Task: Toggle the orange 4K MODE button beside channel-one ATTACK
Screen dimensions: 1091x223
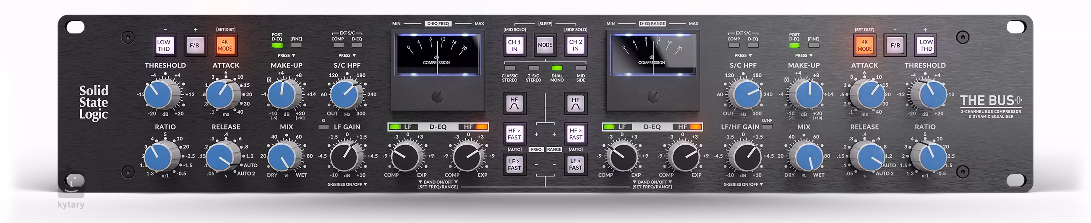Action: [225, 45]
